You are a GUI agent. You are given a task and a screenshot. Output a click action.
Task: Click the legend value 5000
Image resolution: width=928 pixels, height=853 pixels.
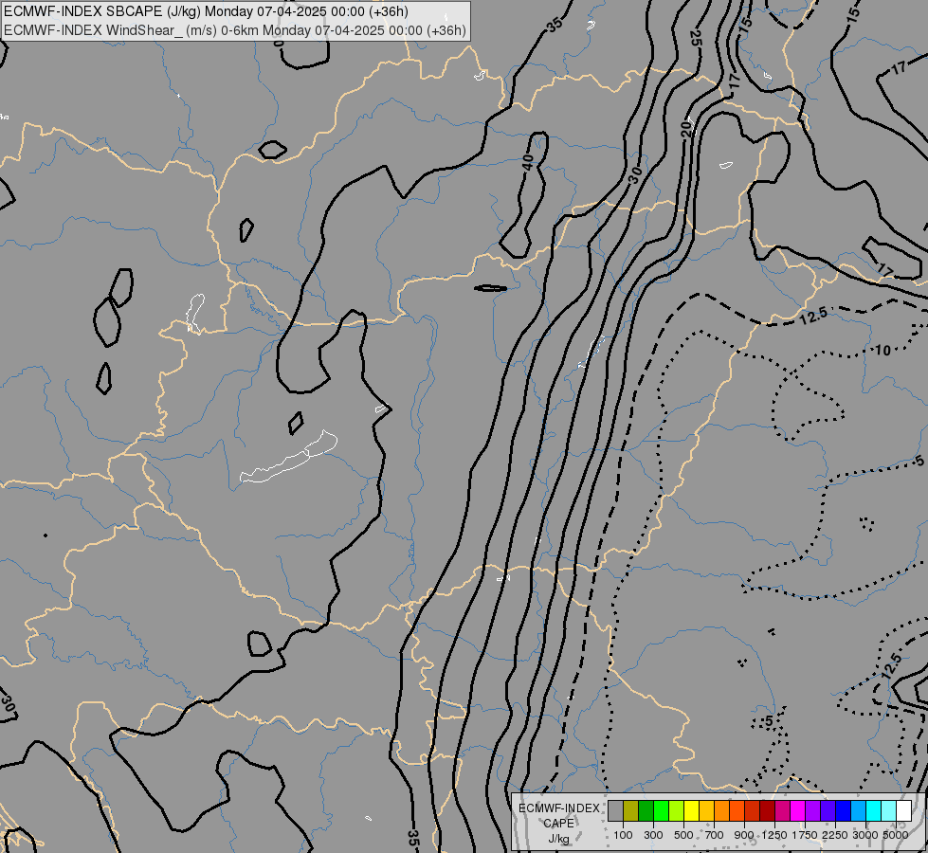click(896, 835)
